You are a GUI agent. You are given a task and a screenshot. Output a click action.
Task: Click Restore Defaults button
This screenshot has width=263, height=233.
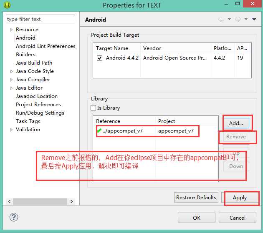(196, 198)
